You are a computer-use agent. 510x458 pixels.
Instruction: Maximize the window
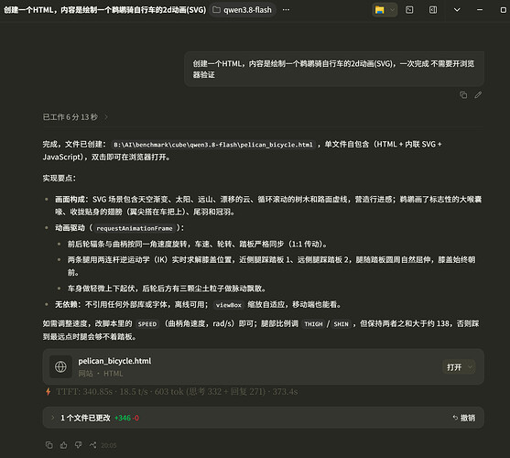[x=503, y=10]
